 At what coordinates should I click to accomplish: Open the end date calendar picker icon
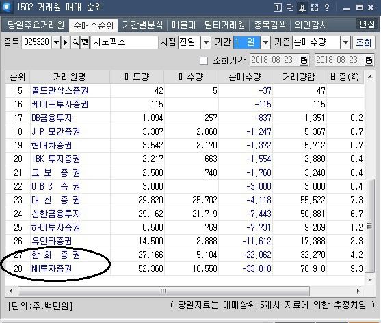(369, 60)
